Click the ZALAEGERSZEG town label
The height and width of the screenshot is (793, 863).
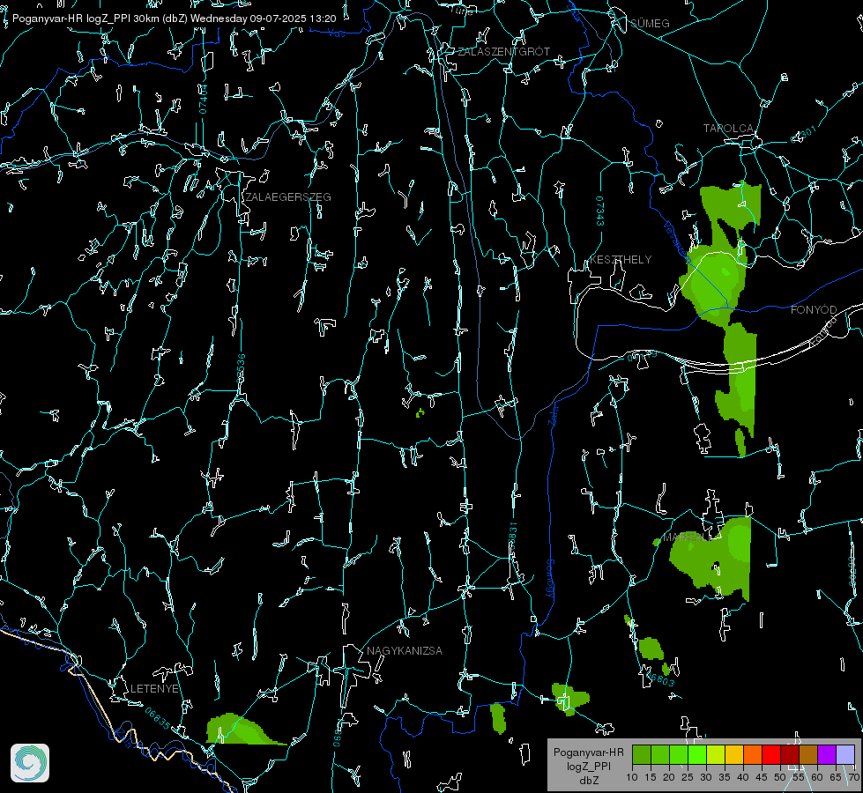pos(288,196)
